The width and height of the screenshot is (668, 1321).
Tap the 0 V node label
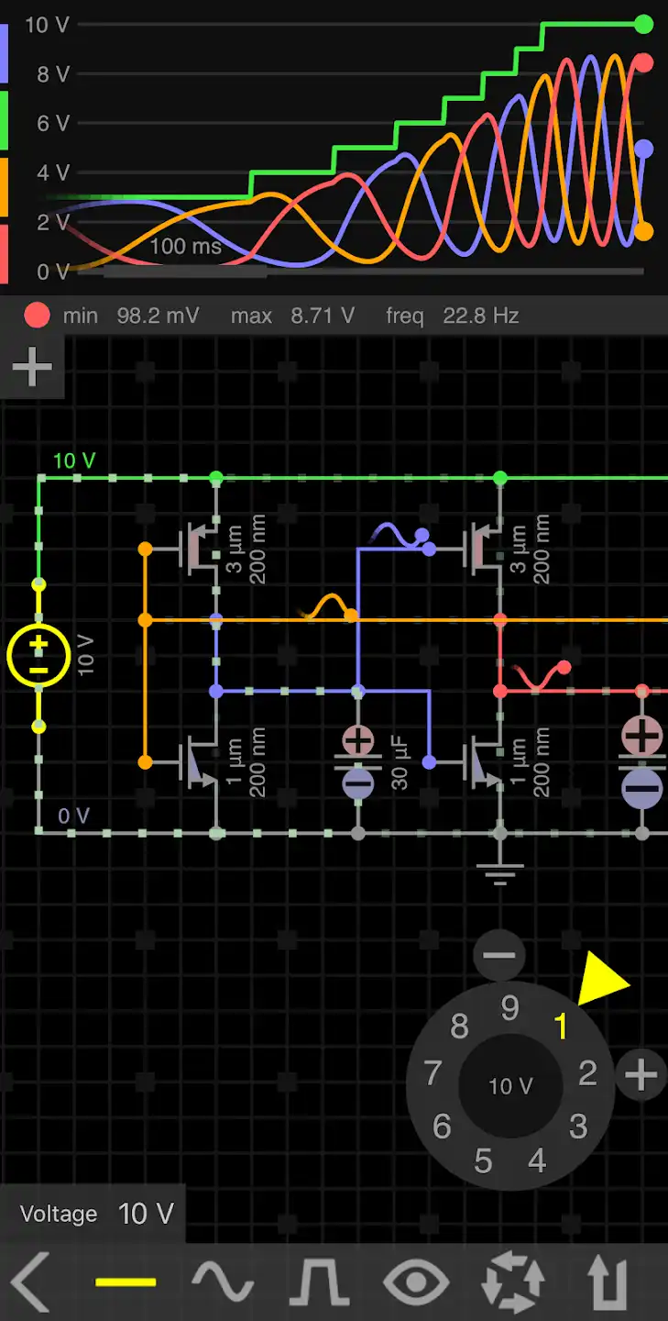tap(73, 816)
